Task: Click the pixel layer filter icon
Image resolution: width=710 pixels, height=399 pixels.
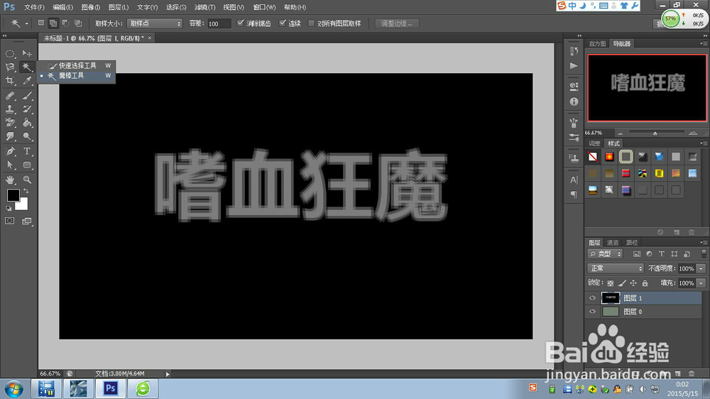Action: point(637,254)
